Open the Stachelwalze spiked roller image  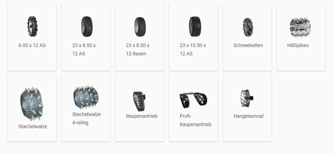point(32,104)
